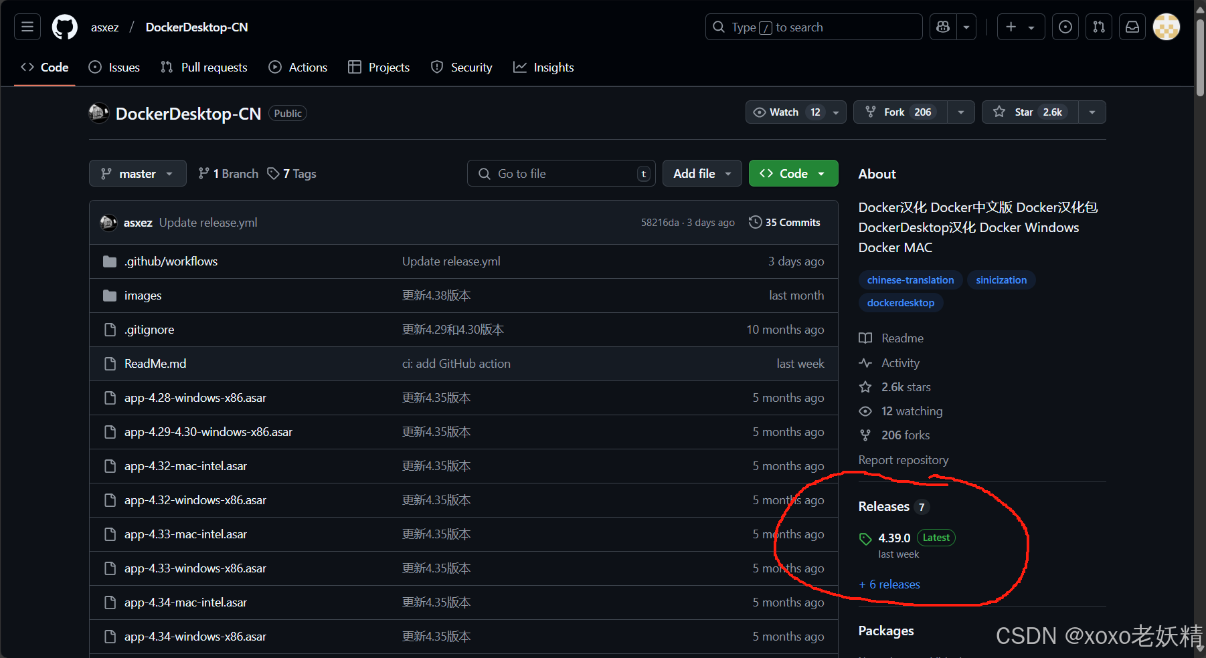Open the Releases heading link

point(893,507)
